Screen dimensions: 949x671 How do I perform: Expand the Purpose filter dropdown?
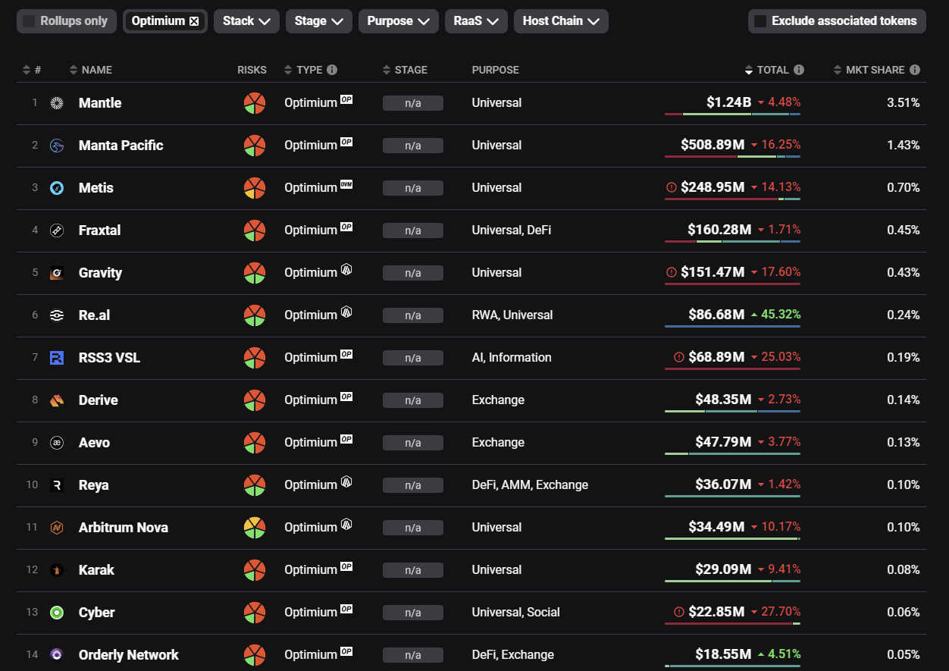pyautogui.click(x=398, y=21)
